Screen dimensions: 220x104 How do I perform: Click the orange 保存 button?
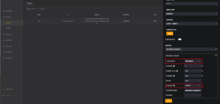click(x=168, y=101)
